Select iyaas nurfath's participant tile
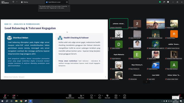Screen dimensions: 184x103 119,75
